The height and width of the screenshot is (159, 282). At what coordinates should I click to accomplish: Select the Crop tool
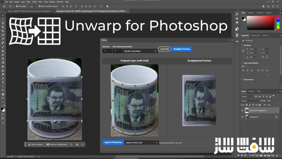[x=3, y=31]
